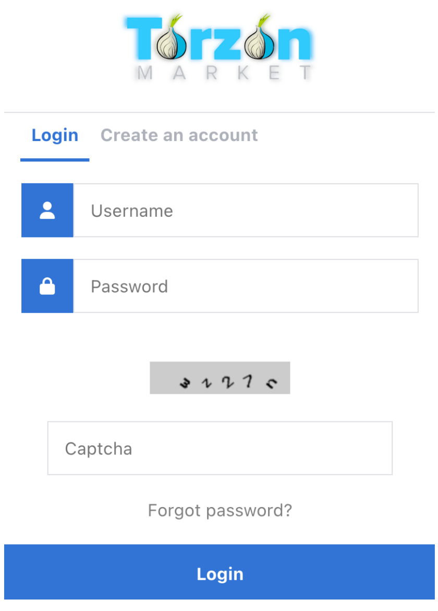Click the Forgot password? text
This screenshot has width=438, height=611.
pos(220,510)
